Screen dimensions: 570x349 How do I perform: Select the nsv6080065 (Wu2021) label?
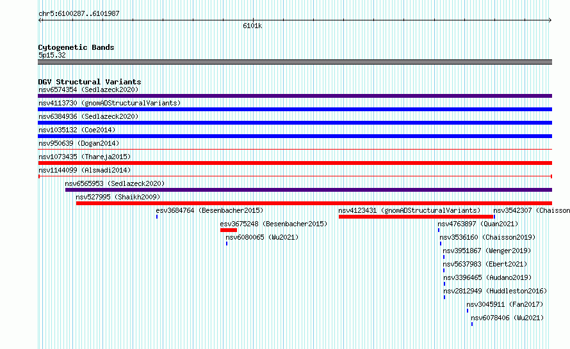262,237
